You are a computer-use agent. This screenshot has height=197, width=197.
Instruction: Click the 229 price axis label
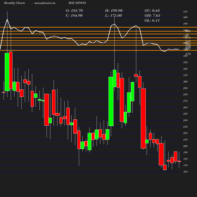tap(185, 133)
